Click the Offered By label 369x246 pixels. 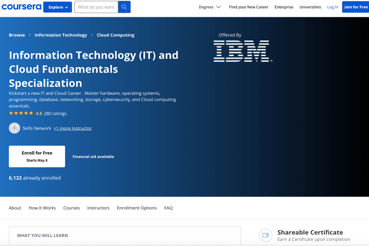click(x=230, y=35)
